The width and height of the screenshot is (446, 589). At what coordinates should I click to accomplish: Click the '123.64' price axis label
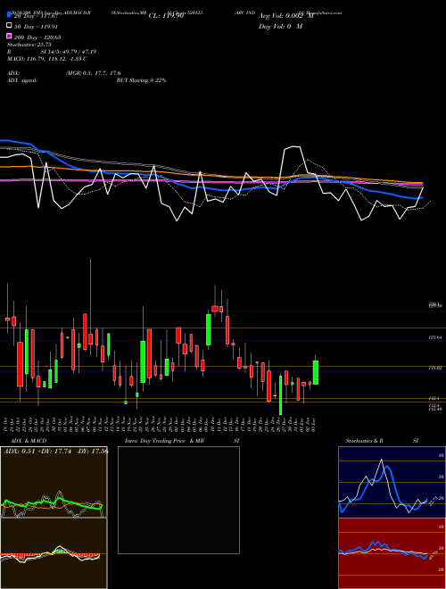click(434, 337)
